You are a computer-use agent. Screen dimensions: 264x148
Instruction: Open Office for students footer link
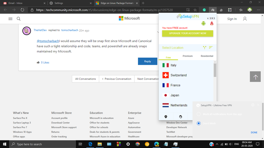pos(100,123)
